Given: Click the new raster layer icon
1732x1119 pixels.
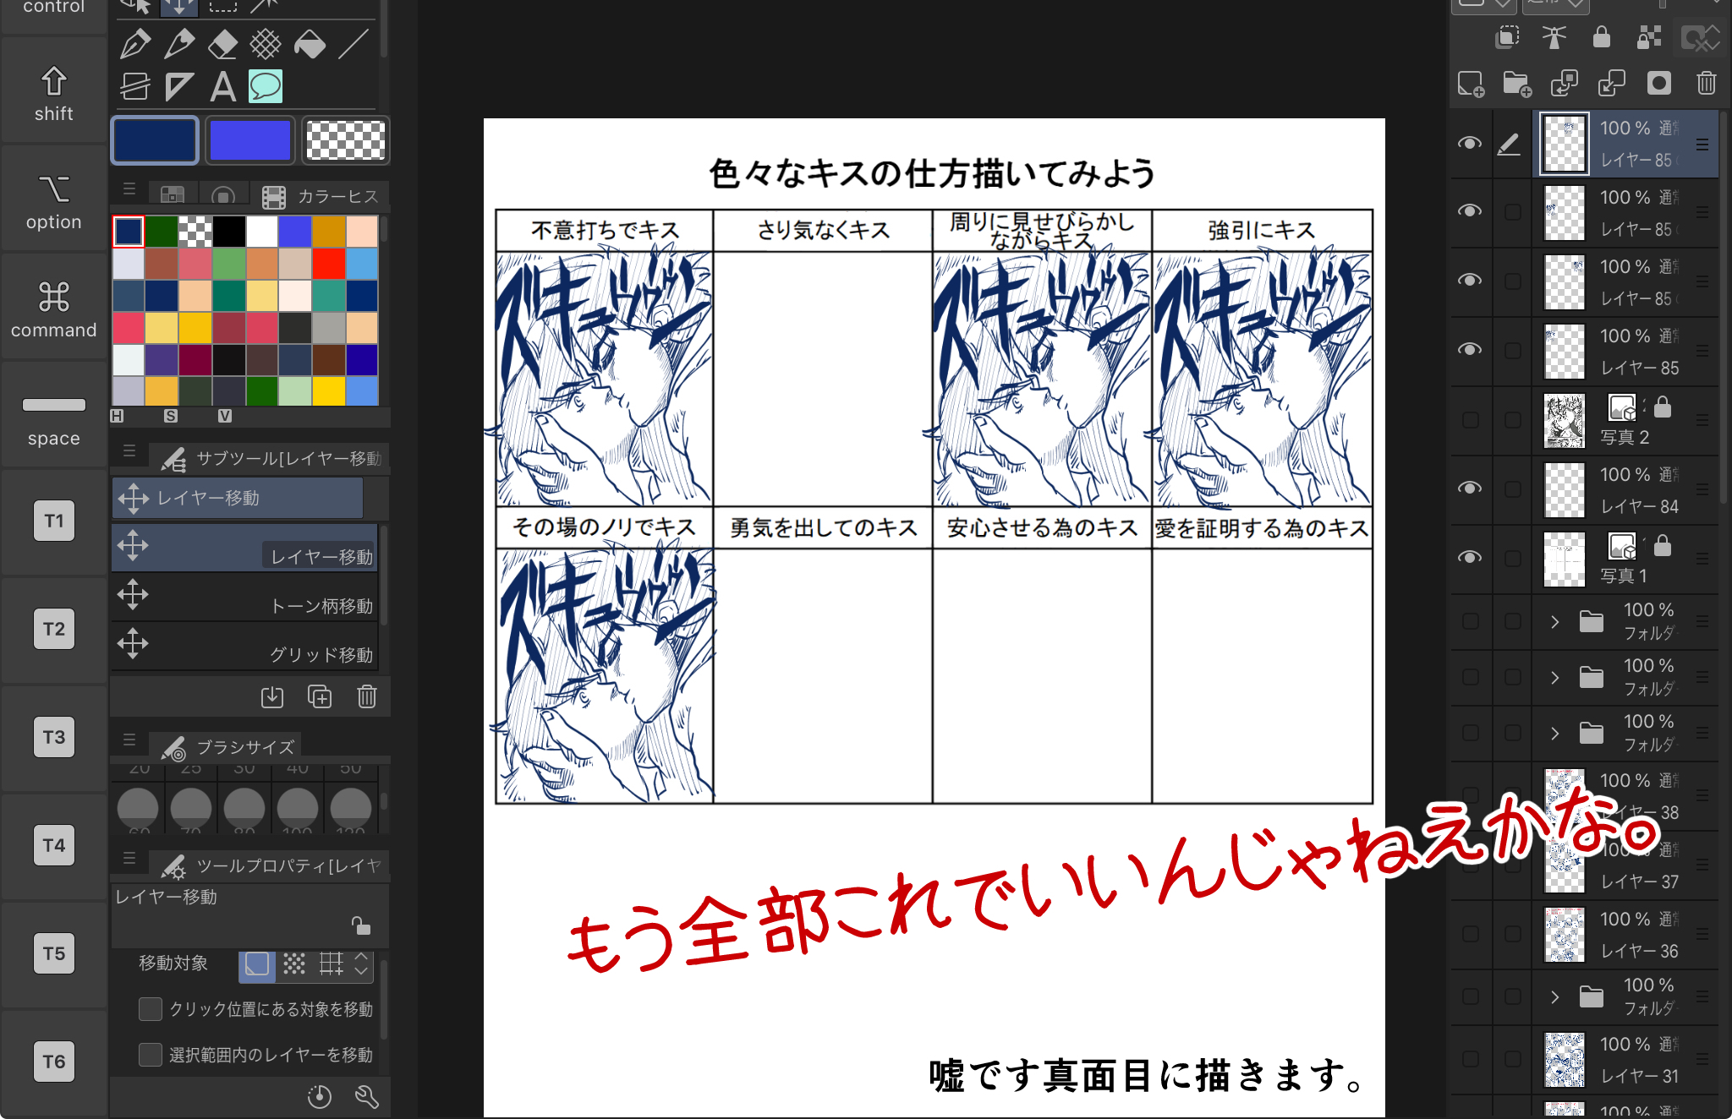Looking at the screenshot, I should [x=1471, y=84].
